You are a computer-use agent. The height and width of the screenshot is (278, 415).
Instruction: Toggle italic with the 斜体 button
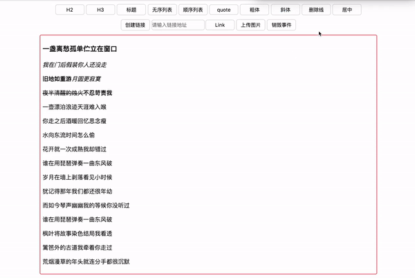click(285, 10)
